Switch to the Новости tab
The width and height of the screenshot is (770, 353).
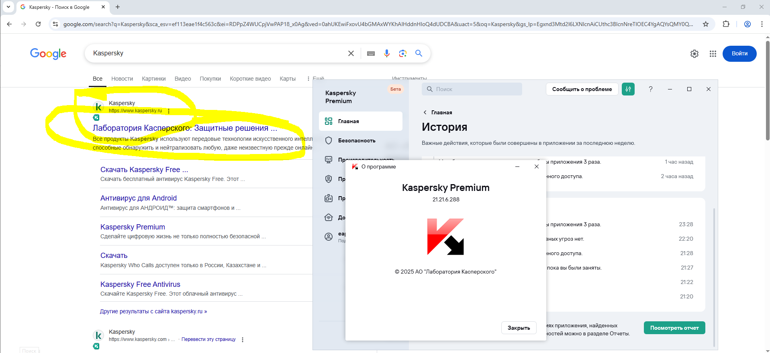[x=122, y=79]
